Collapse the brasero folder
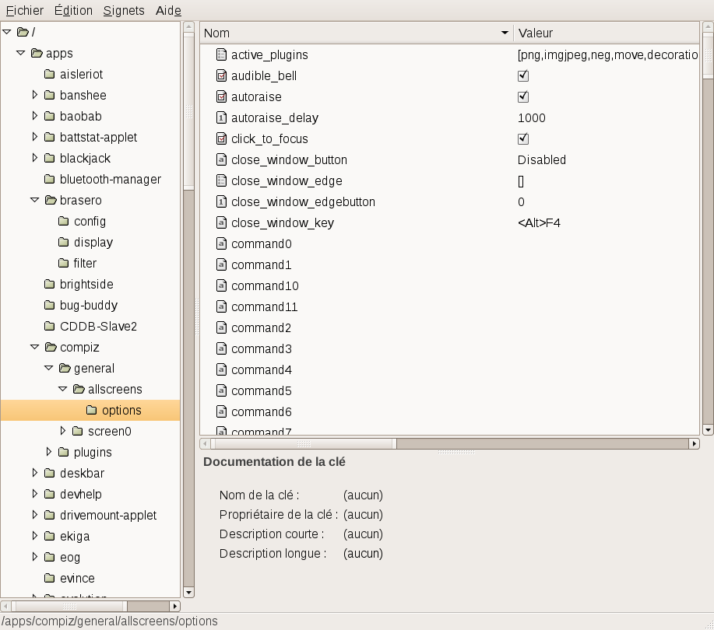 pos(34,200)
